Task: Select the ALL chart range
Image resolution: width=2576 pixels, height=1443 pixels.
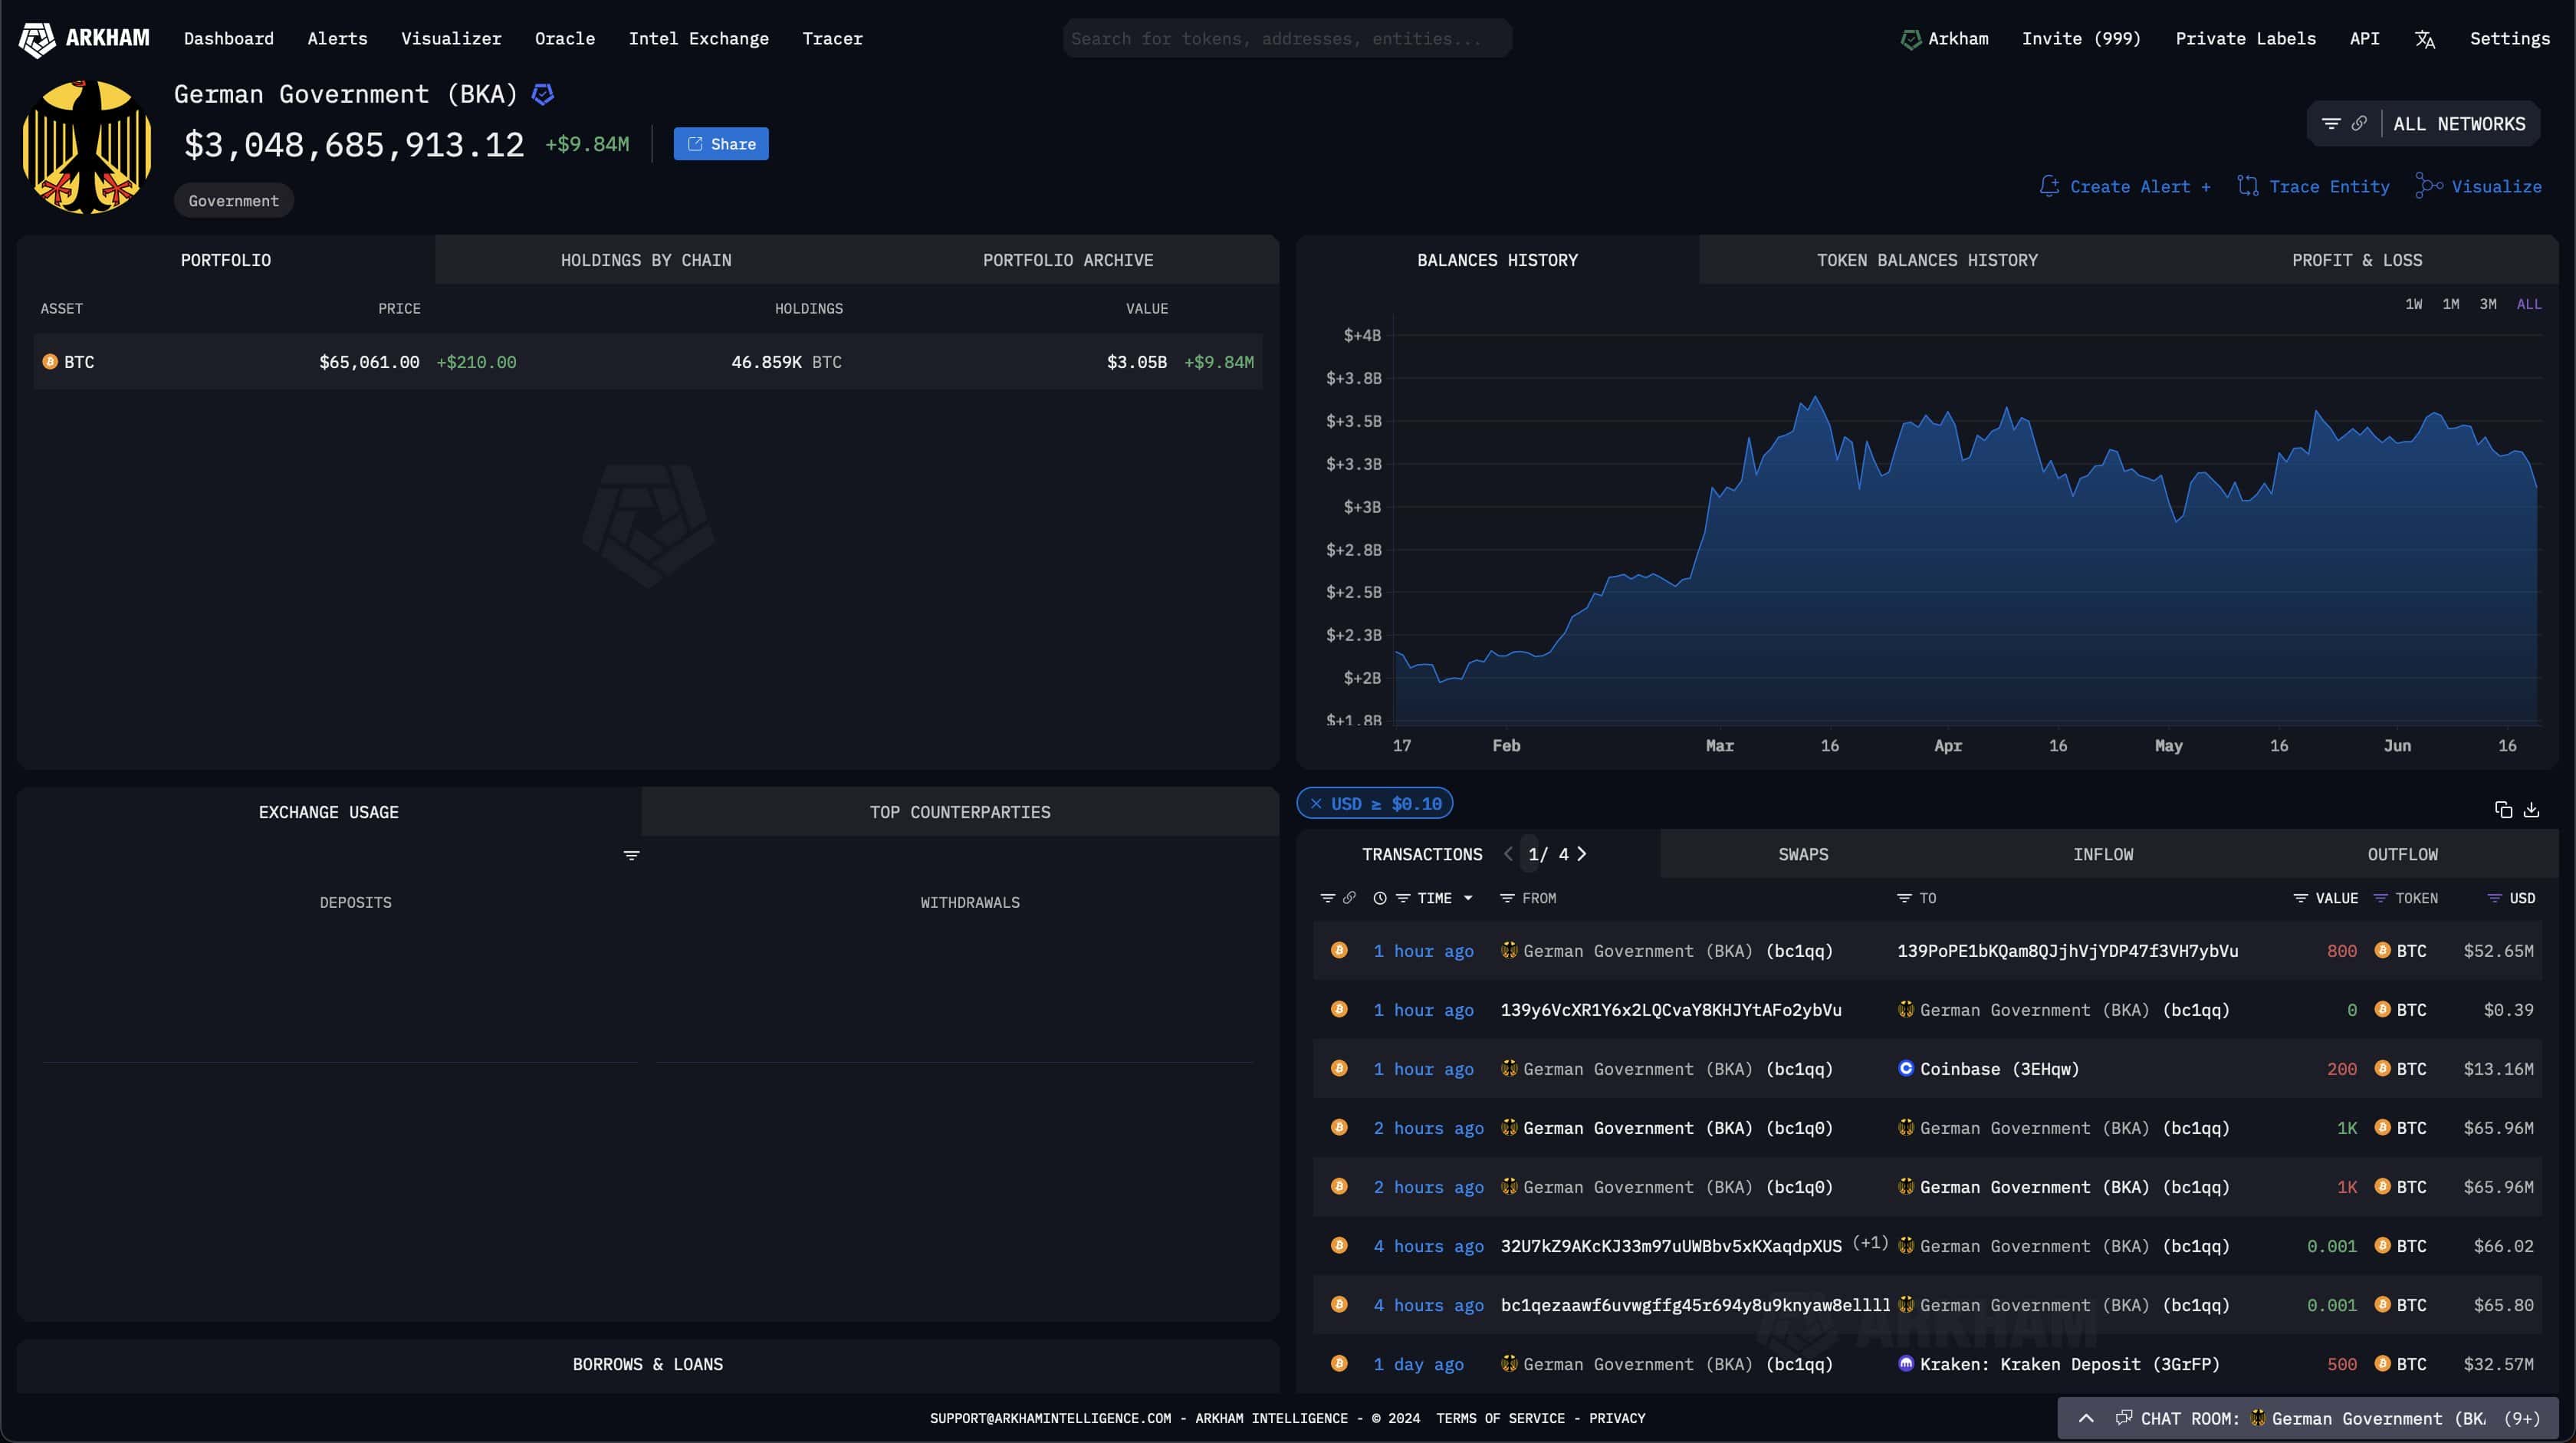Action: [2528, 304]
